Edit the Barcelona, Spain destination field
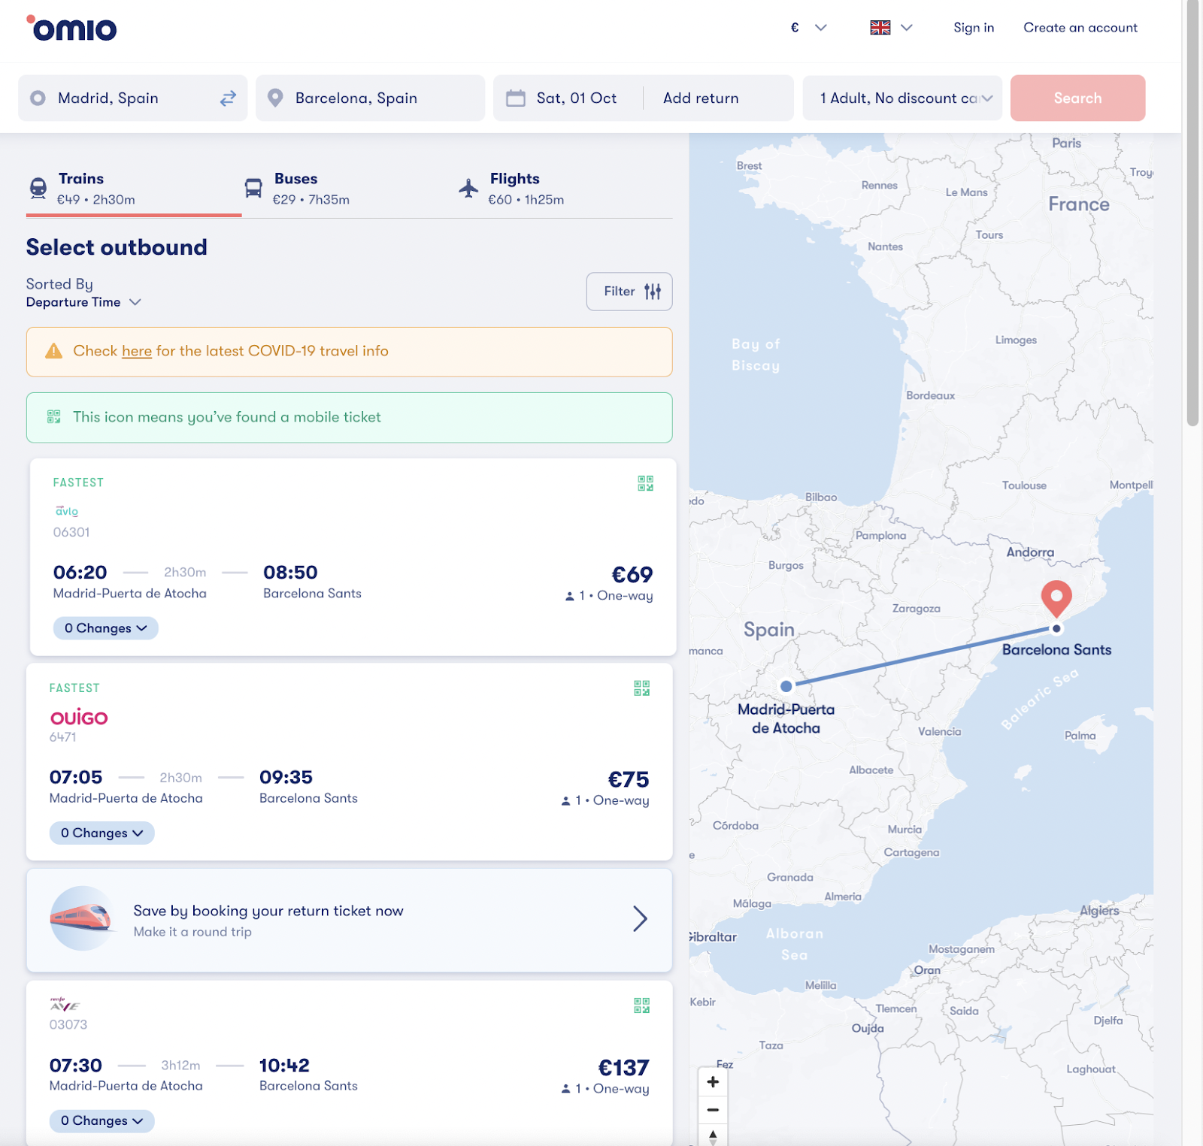The height and width of the screenshot is (1146, 1203). point(370,98)
